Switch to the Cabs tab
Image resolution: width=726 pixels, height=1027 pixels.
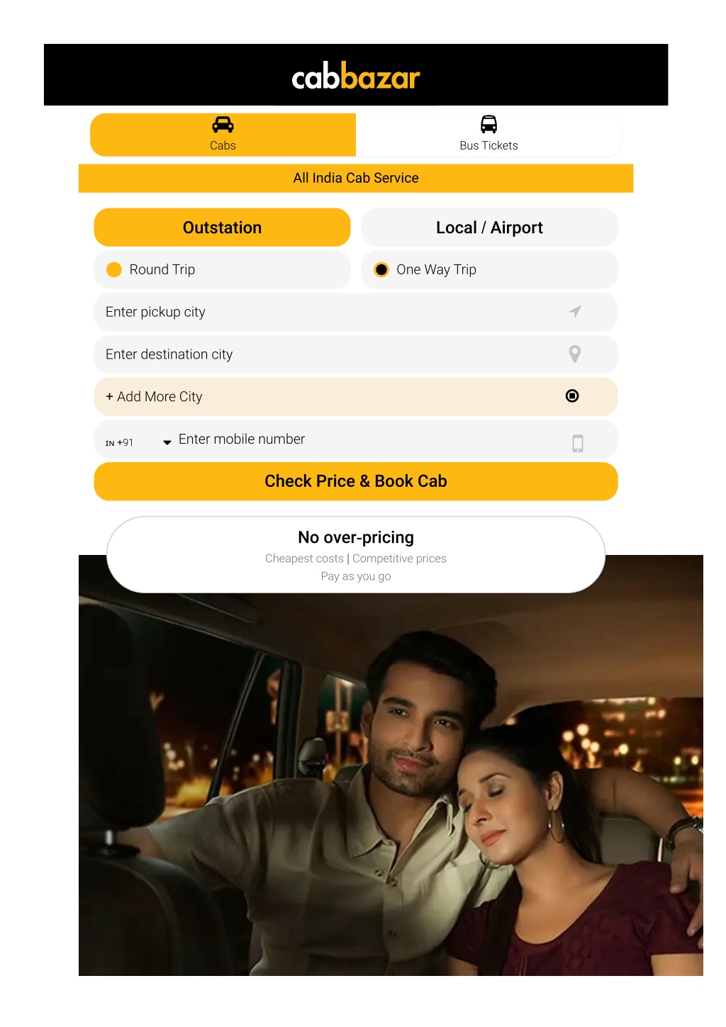point(223,135)
